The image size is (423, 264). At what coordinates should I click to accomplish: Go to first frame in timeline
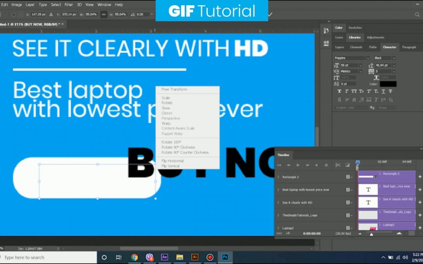[x=279, y=165]
